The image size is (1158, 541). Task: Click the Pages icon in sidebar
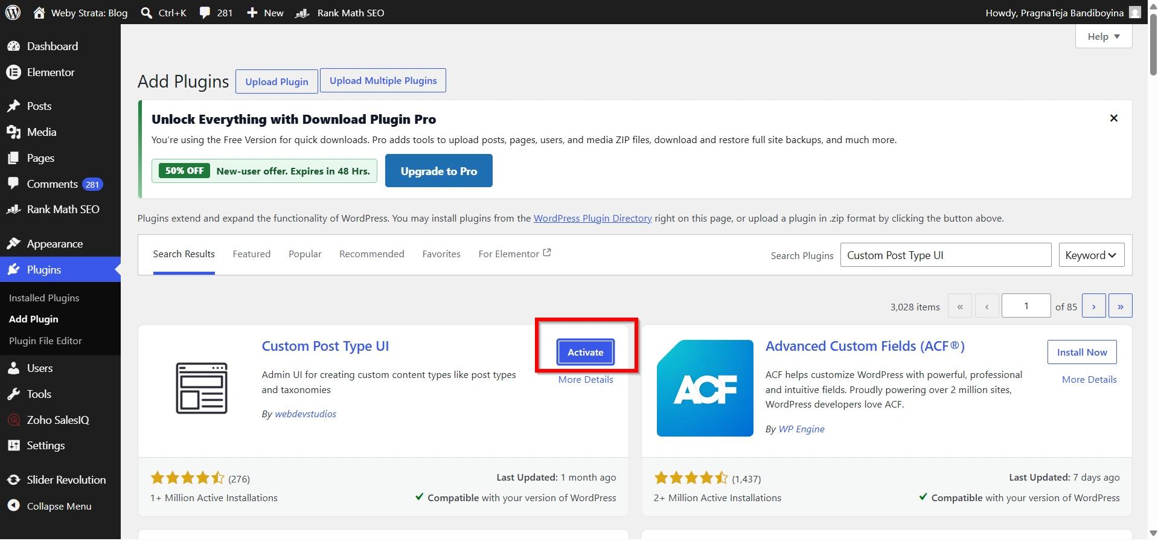point(13,158)
